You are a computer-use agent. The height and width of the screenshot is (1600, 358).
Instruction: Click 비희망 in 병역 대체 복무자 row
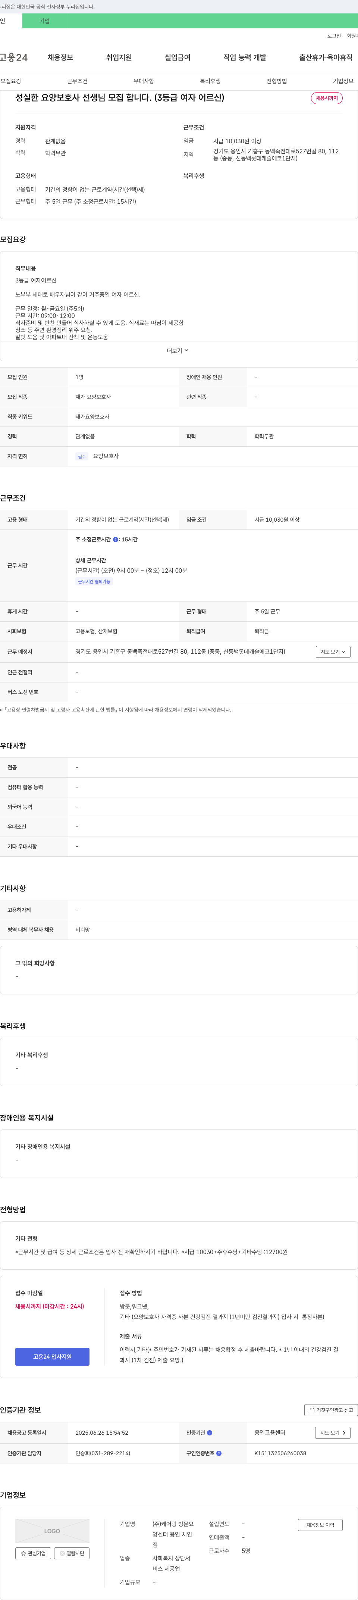click(82, 929)
